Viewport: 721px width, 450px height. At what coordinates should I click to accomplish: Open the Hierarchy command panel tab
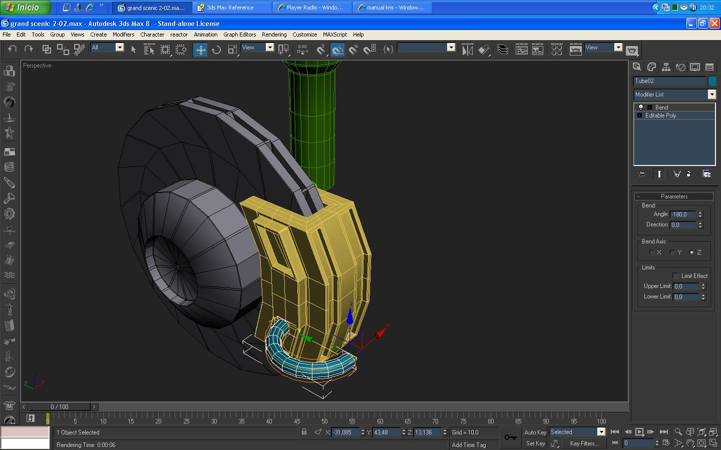click(x=666, y=67)
